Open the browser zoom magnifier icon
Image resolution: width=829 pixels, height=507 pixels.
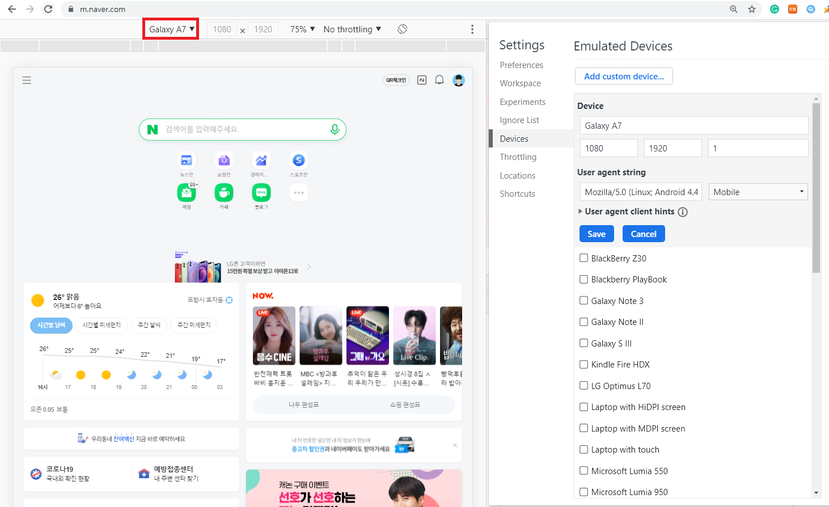click(734, 9)
